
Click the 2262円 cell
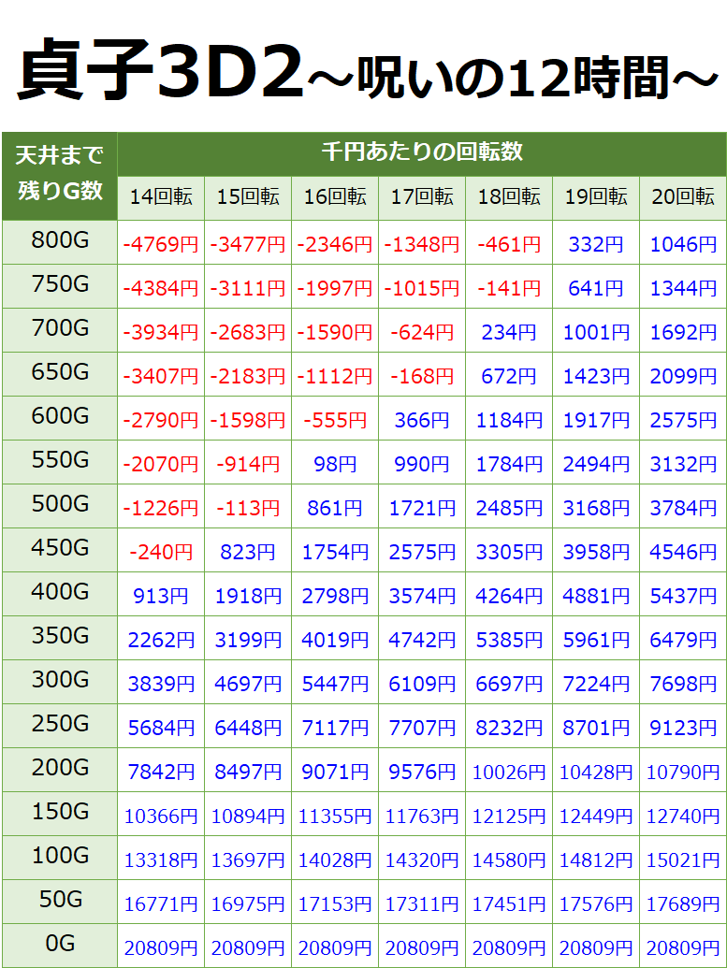pos(161,640)
